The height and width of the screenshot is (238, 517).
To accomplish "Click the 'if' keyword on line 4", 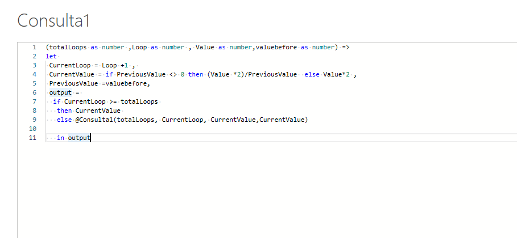I will (109, 74).
